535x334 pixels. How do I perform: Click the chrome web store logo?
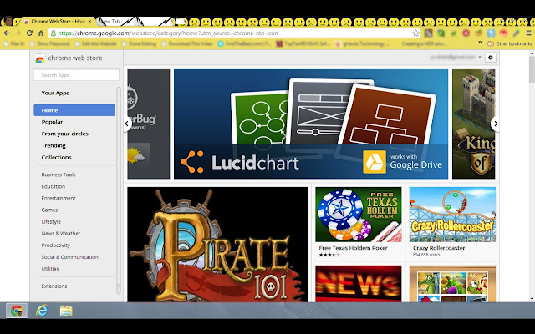click(x=39, y=58)
